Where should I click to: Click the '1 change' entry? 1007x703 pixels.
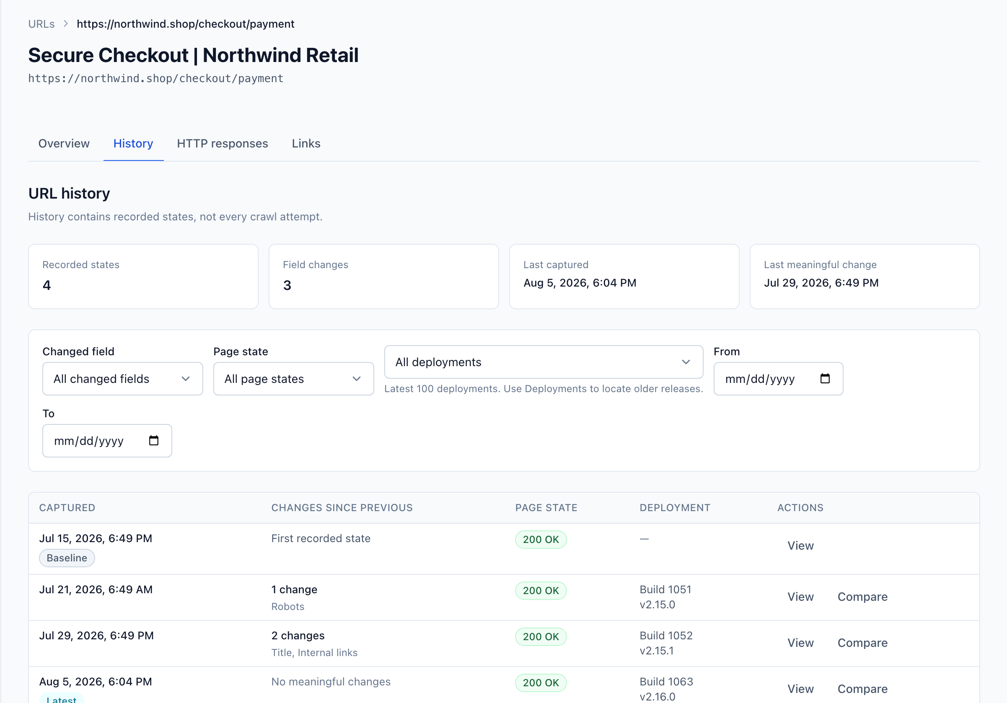coord(294,589)
